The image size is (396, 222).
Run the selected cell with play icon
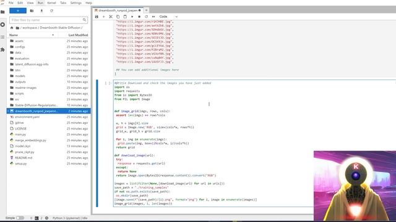point(132,17)
